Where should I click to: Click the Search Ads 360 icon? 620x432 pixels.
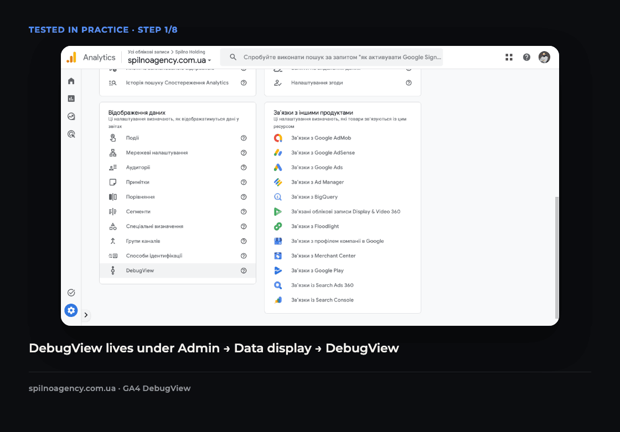point(278,285)
